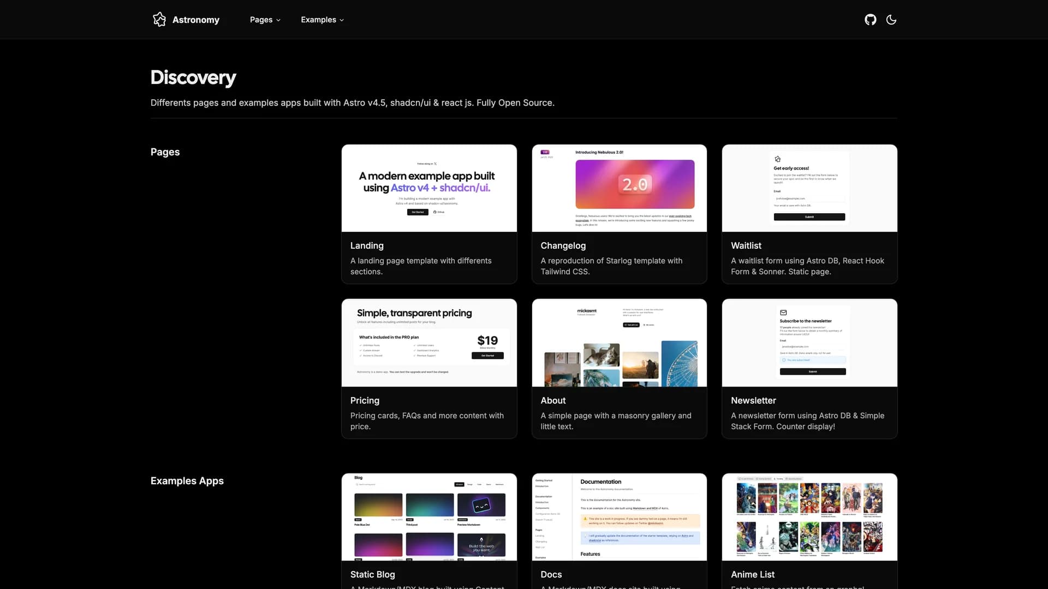
Task: Select the Examples menu label
Action: [x=318, y=20]
